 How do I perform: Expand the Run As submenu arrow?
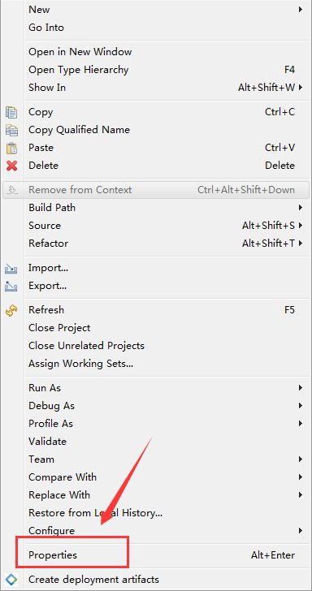301,388
